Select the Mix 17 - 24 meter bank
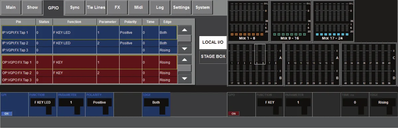This screenshot has width=398, height=128. (x=333, y=21)
